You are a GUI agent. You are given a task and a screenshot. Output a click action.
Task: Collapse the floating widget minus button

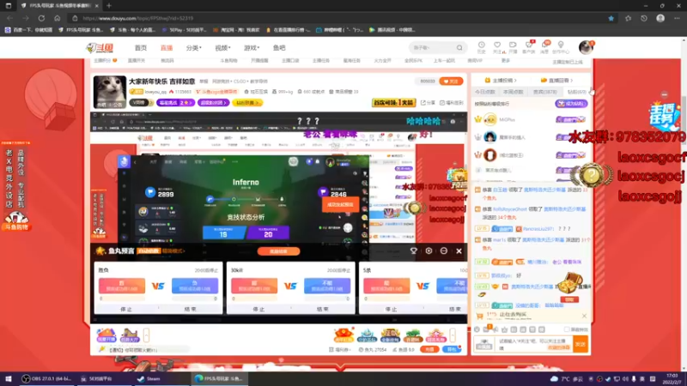tap(664, 94)
